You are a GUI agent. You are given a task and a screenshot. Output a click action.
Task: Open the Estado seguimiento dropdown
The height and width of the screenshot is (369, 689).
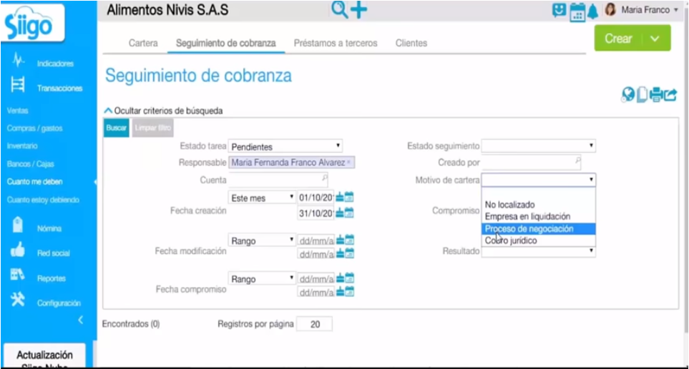coord(538,146)
